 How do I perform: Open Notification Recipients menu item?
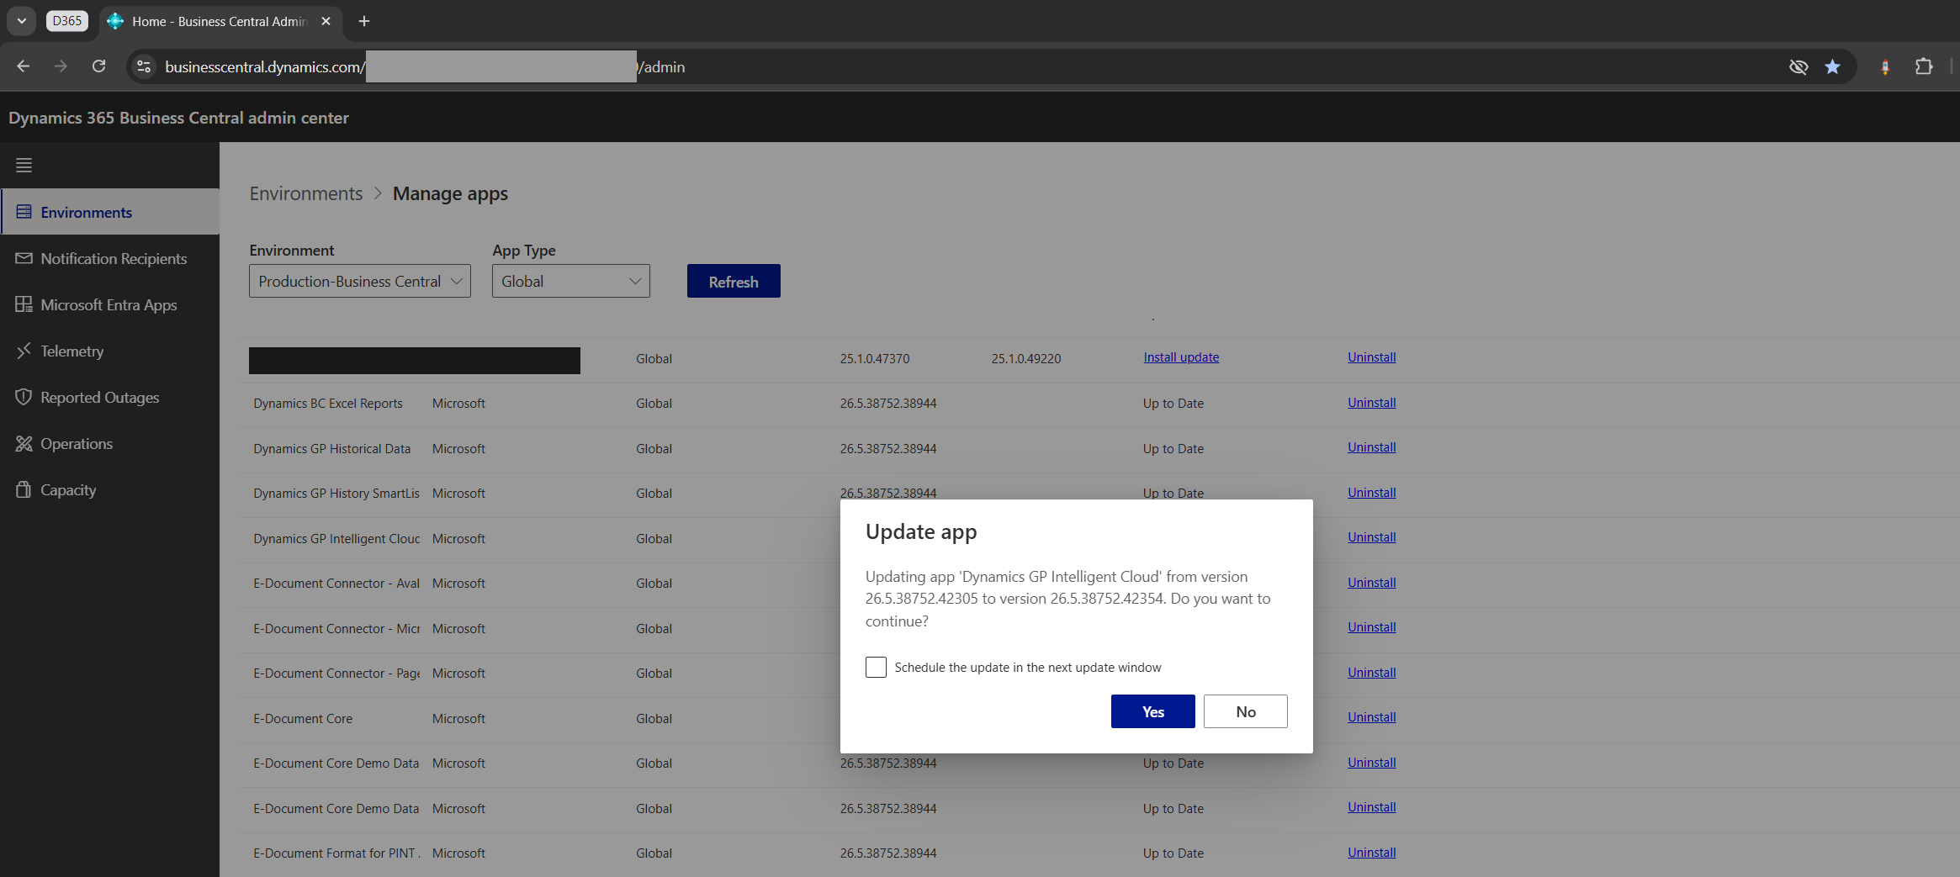tap(109, 258)
